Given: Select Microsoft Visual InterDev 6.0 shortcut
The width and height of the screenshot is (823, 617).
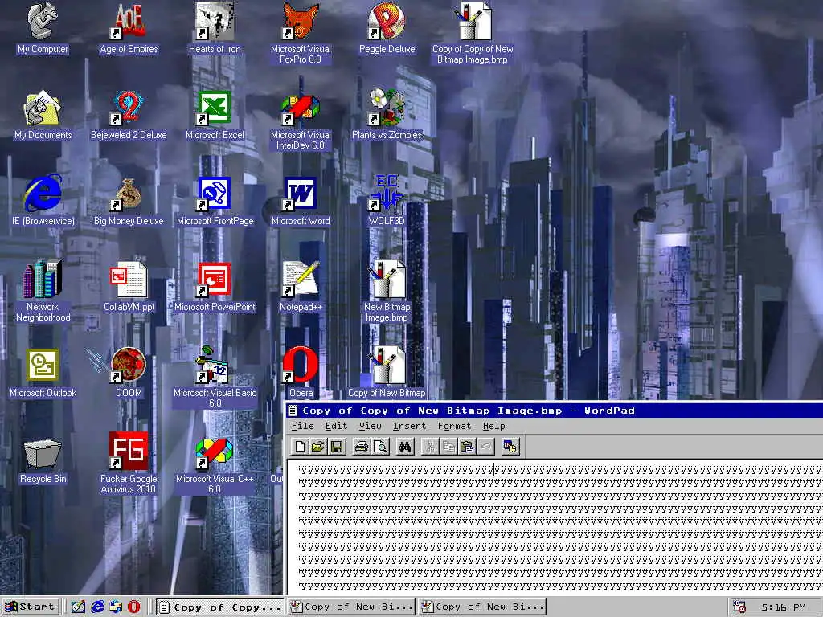Looking at the screenshot, I should tap(301, 121).
